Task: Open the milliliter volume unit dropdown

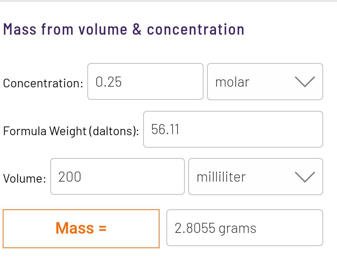Action: click(256, 177)
